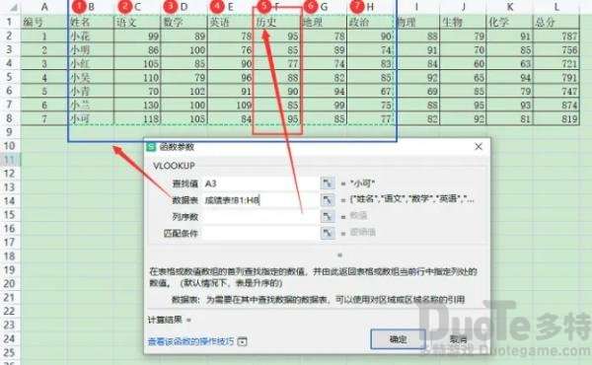Select column A header
The image size is (592, 365).
tap(44, 7)
